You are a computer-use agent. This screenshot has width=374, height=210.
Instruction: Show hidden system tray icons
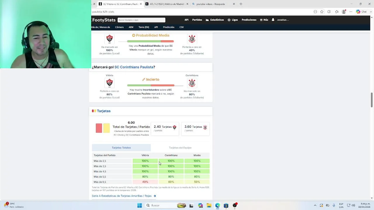[x=315, y=205]
